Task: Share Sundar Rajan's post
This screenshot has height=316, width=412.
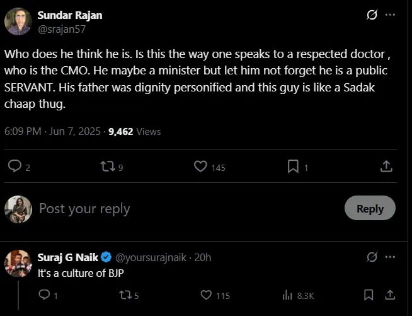Action: 387,167
